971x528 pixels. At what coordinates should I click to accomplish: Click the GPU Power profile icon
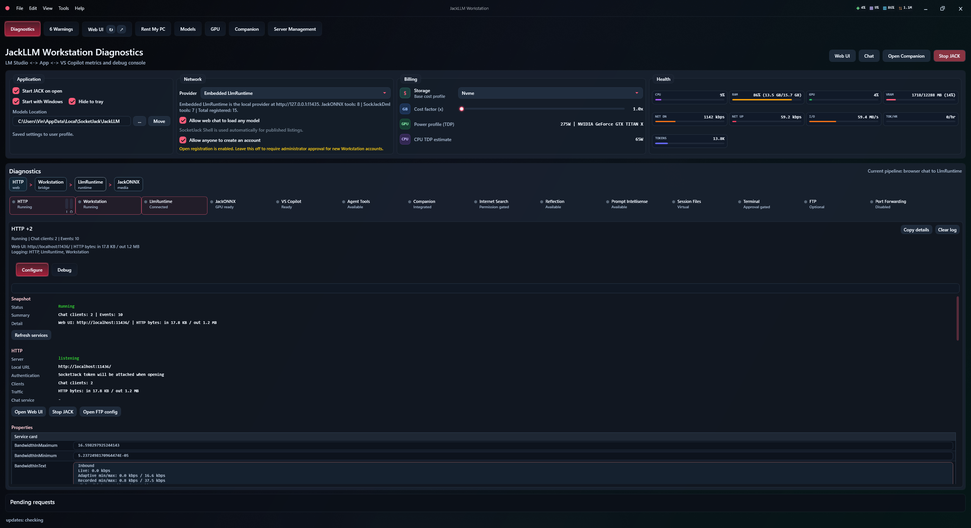coord(405,124)
